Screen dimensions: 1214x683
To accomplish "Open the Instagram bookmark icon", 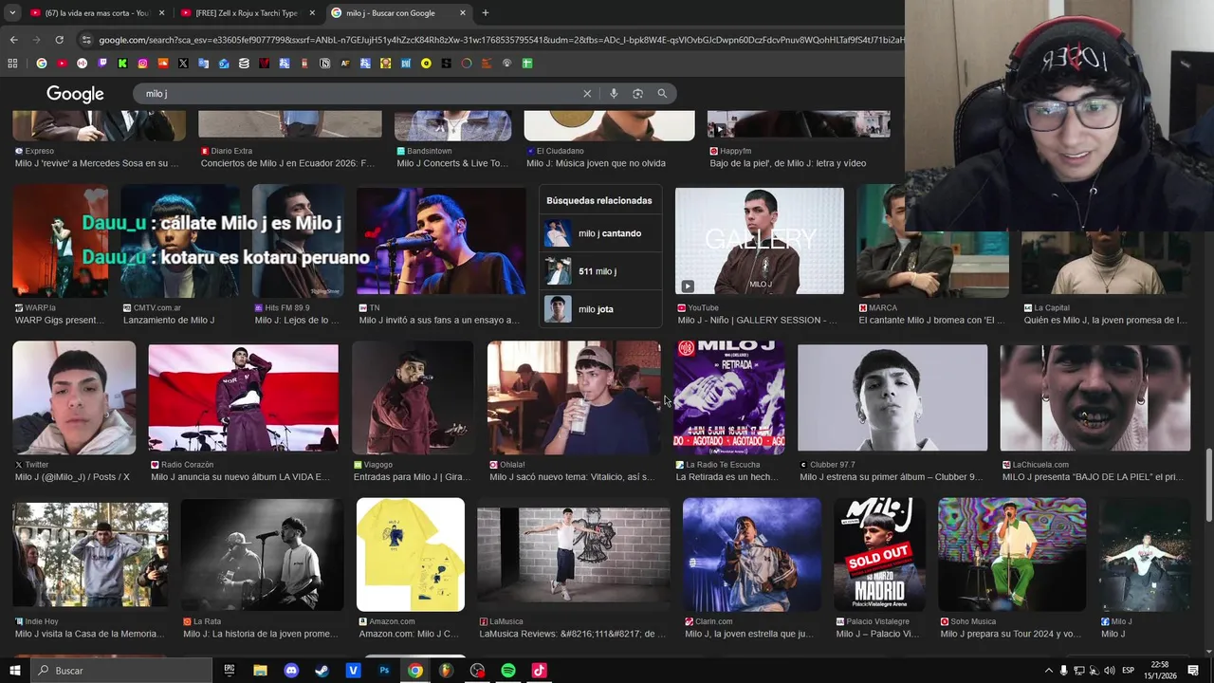I will [143, 64].
